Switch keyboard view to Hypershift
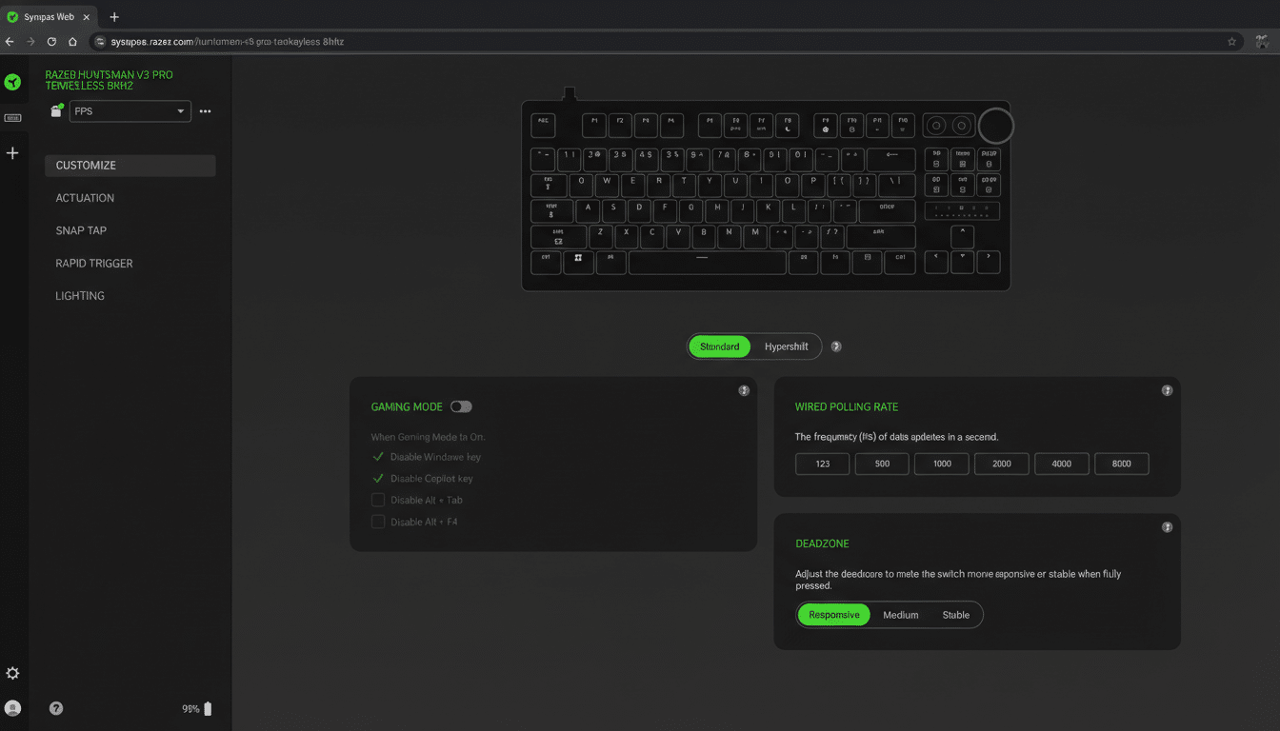Image resolution: width=1280 pixels, height=731 pixels. pos(786,346)
